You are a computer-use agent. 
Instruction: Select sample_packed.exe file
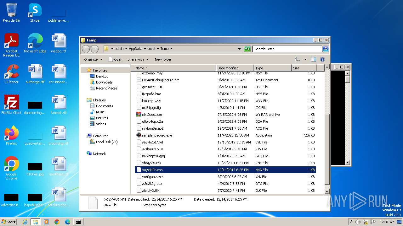pos(225,135)
